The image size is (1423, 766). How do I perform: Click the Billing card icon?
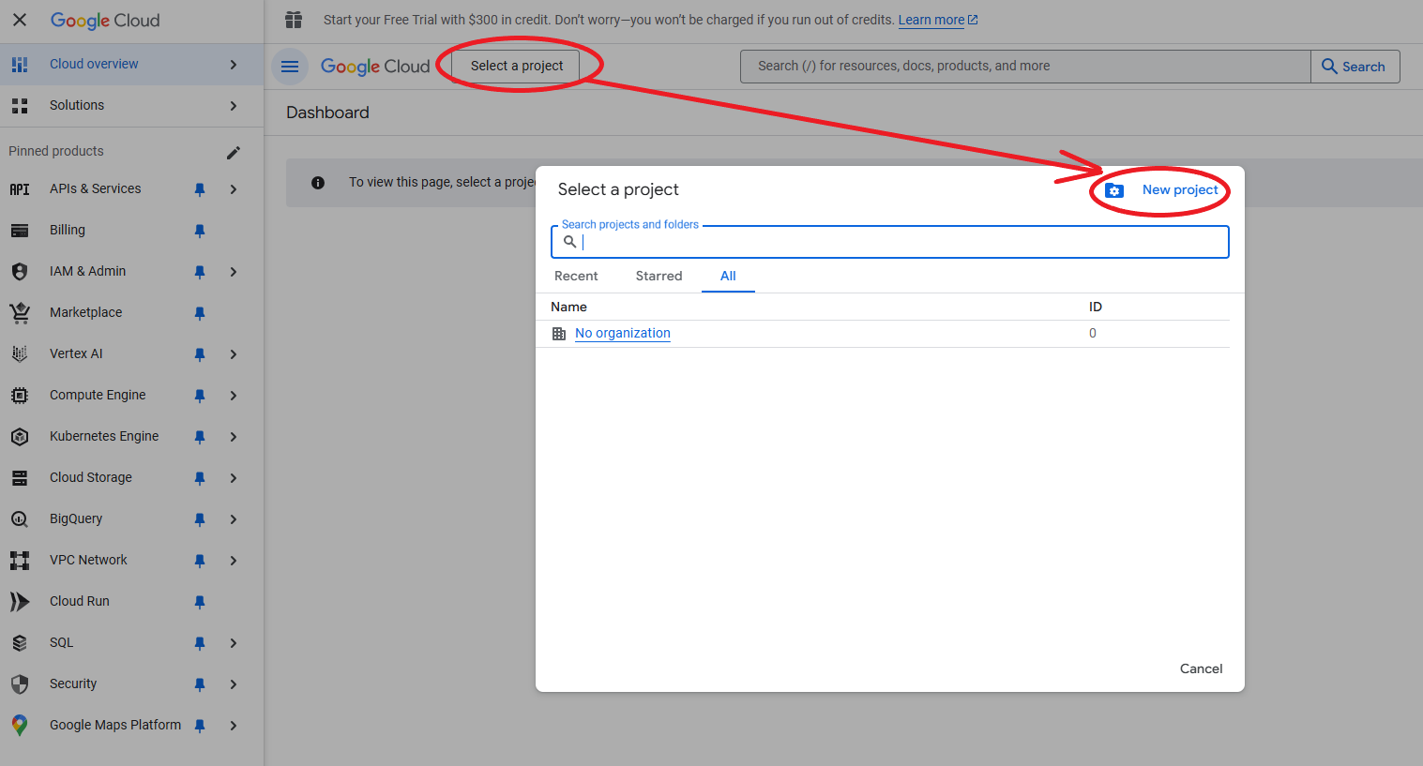point(20,231)
